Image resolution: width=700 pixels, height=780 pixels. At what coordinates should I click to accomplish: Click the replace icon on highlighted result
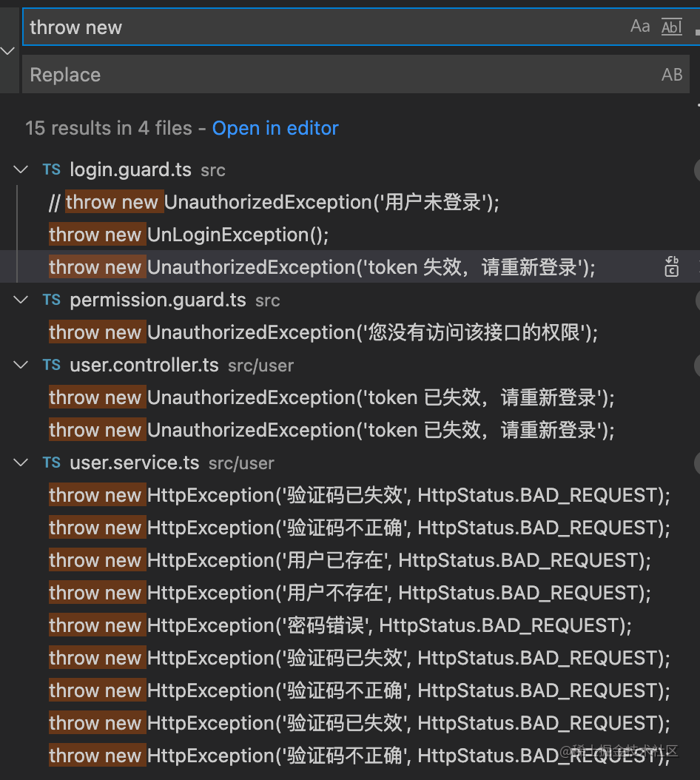(671, 267)
